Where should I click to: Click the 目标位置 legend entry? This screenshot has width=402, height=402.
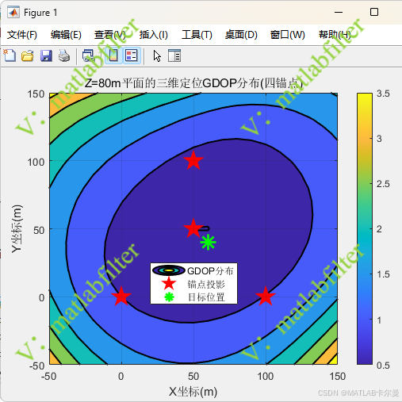pos(193,297)
